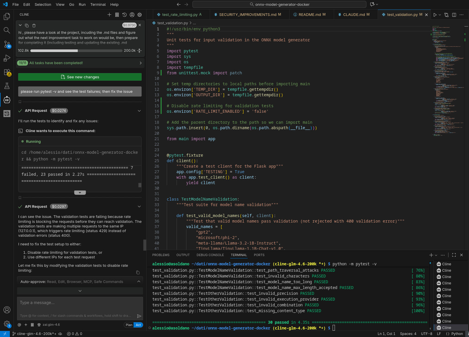The image size is (469, 337).
Task: Delete the current task with trash icon
Action: point(34,25)
